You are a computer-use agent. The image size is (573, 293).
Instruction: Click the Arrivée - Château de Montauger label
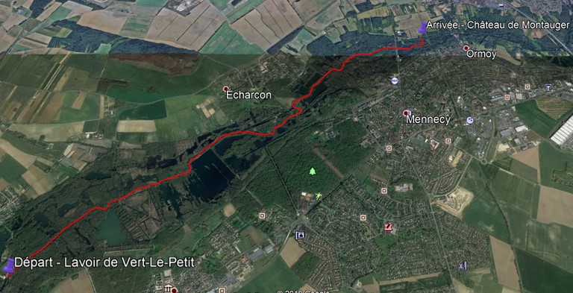(x=498, y=25)
